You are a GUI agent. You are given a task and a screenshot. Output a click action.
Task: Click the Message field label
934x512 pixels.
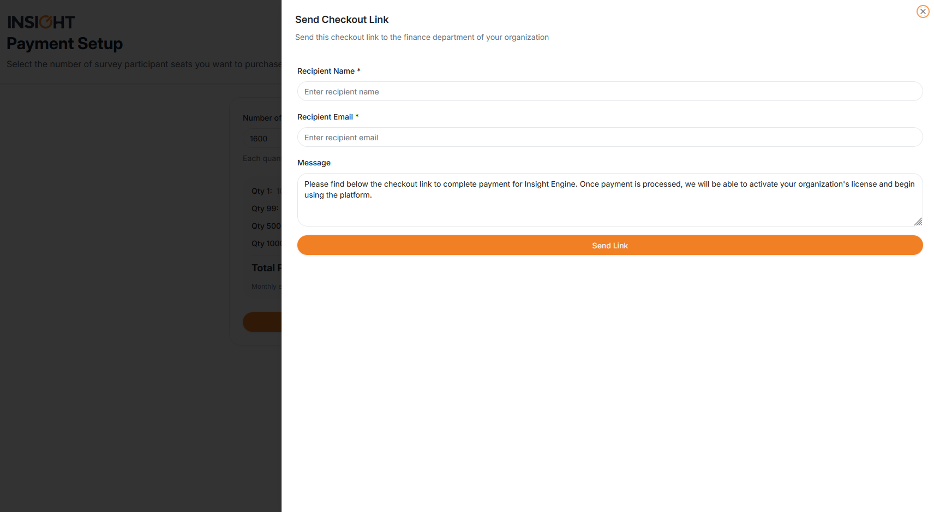click(314, 163)
